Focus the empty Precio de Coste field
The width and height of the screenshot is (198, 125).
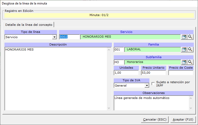point(181,73)
